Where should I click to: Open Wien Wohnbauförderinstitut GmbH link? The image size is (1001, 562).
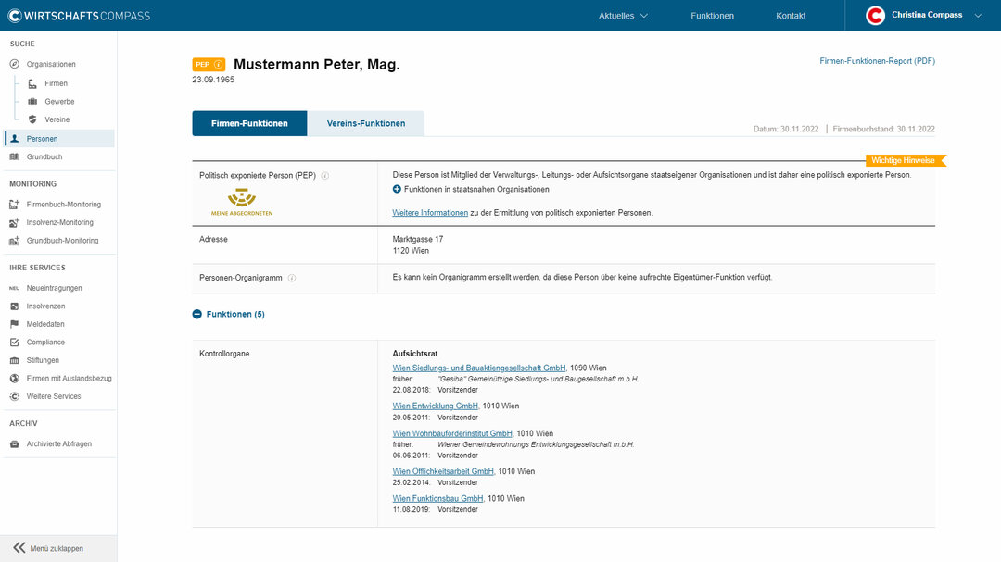(x=452, y=434)
